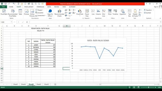Expand the formula bar

160,22
